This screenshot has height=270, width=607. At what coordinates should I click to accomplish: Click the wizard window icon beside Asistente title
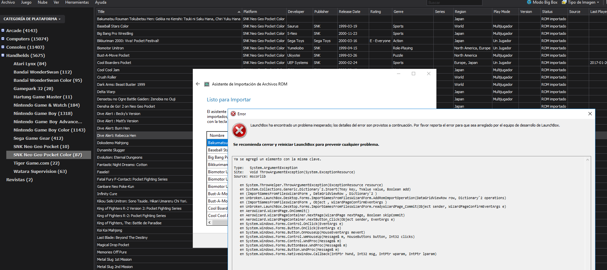207,84
